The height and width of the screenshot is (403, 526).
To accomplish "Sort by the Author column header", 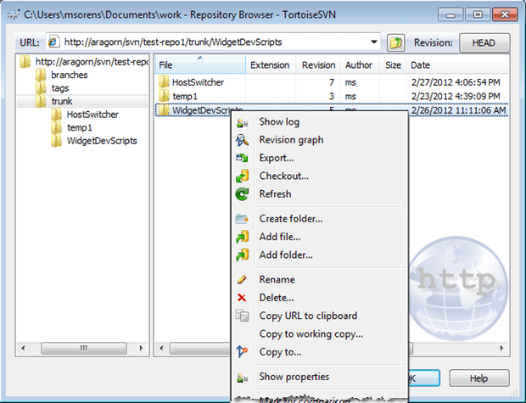I will (x=359, y=64).
